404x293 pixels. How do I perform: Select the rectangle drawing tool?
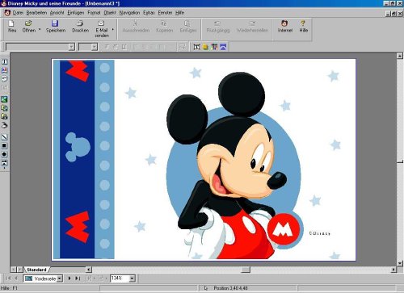tap(4, 145)
